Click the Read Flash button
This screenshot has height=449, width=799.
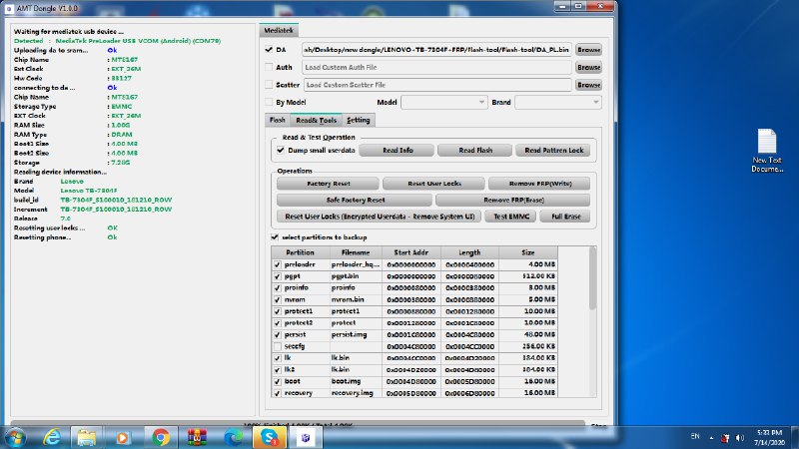(475, 151)
